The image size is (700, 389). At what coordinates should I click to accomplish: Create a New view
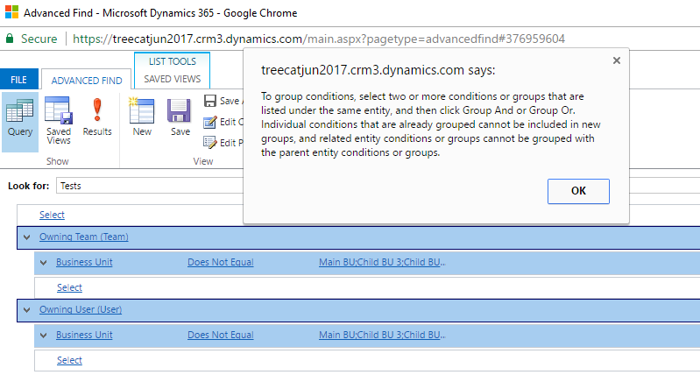[x=142, y=117]
